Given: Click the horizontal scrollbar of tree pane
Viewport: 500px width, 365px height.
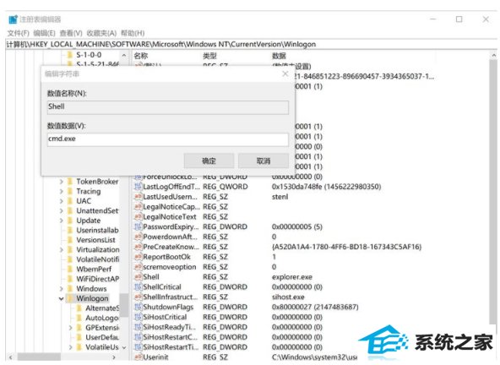Looking at the screenshot, I should 62,357.
